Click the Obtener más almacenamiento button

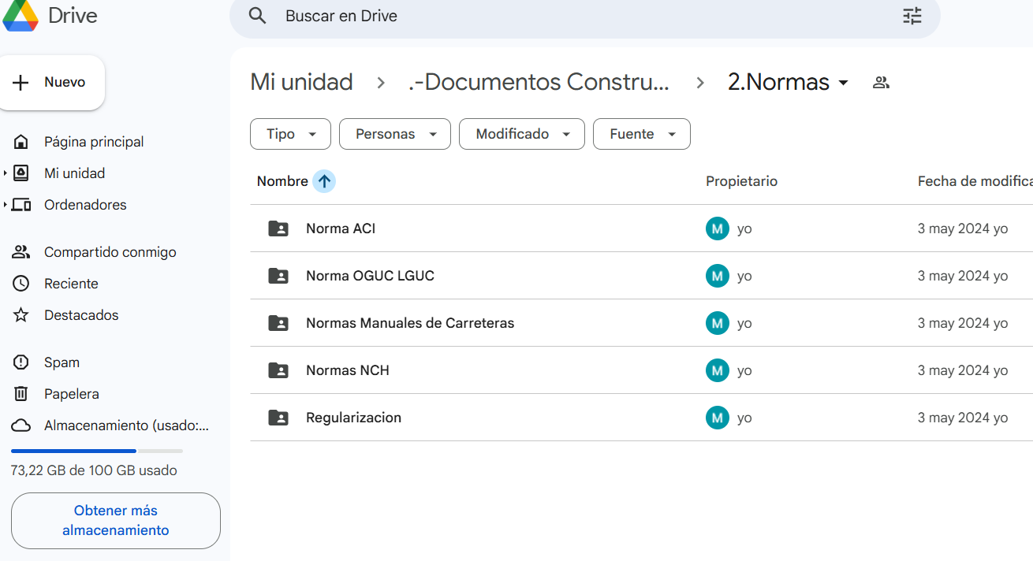[x=115, y=520]
